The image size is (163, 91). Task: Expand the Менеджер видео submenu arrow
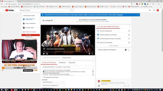38,28
